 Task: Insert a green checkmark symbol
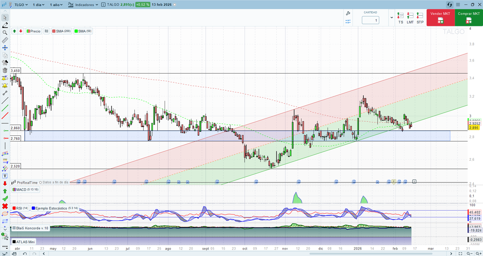click(5, 199)
